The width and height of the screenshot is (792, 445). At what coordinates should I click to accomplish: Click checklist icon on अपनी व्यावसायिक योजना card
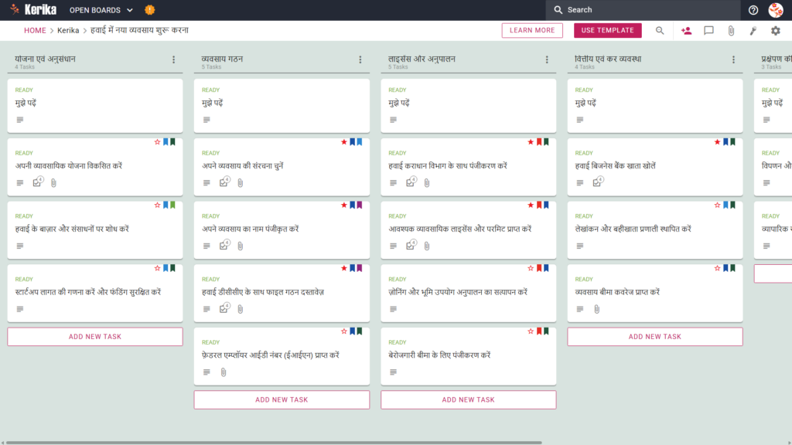tap(38, 182)
